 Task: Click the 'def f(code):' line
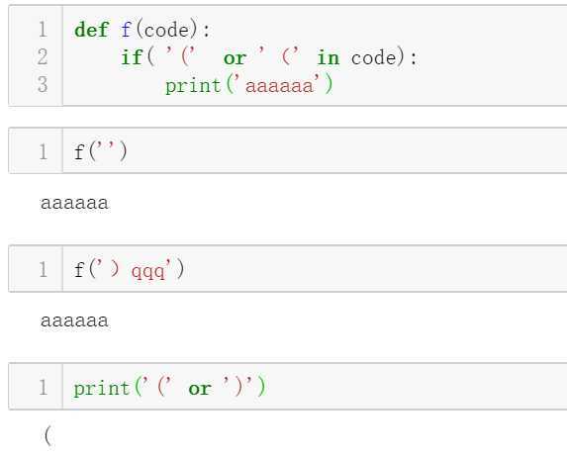[142, 30]
